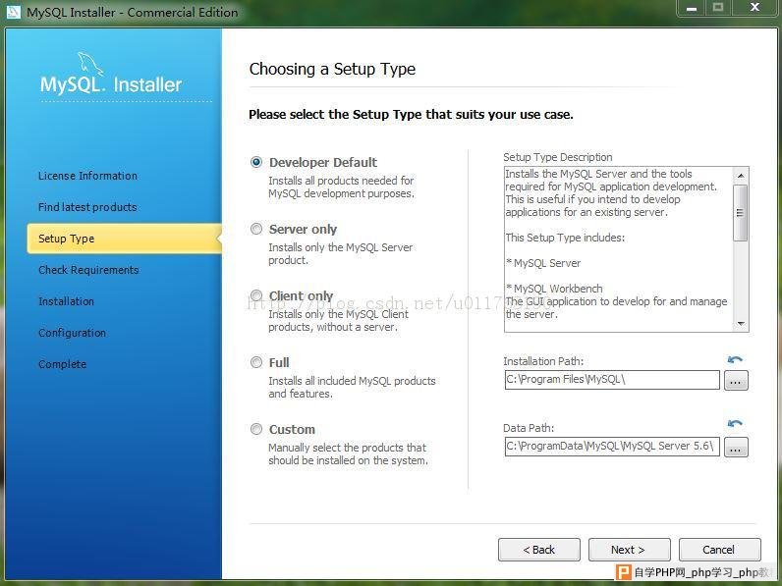This screenshot has height=586, width=782.
Task: Cancel the MySQL installation
Action: [719, 550]
